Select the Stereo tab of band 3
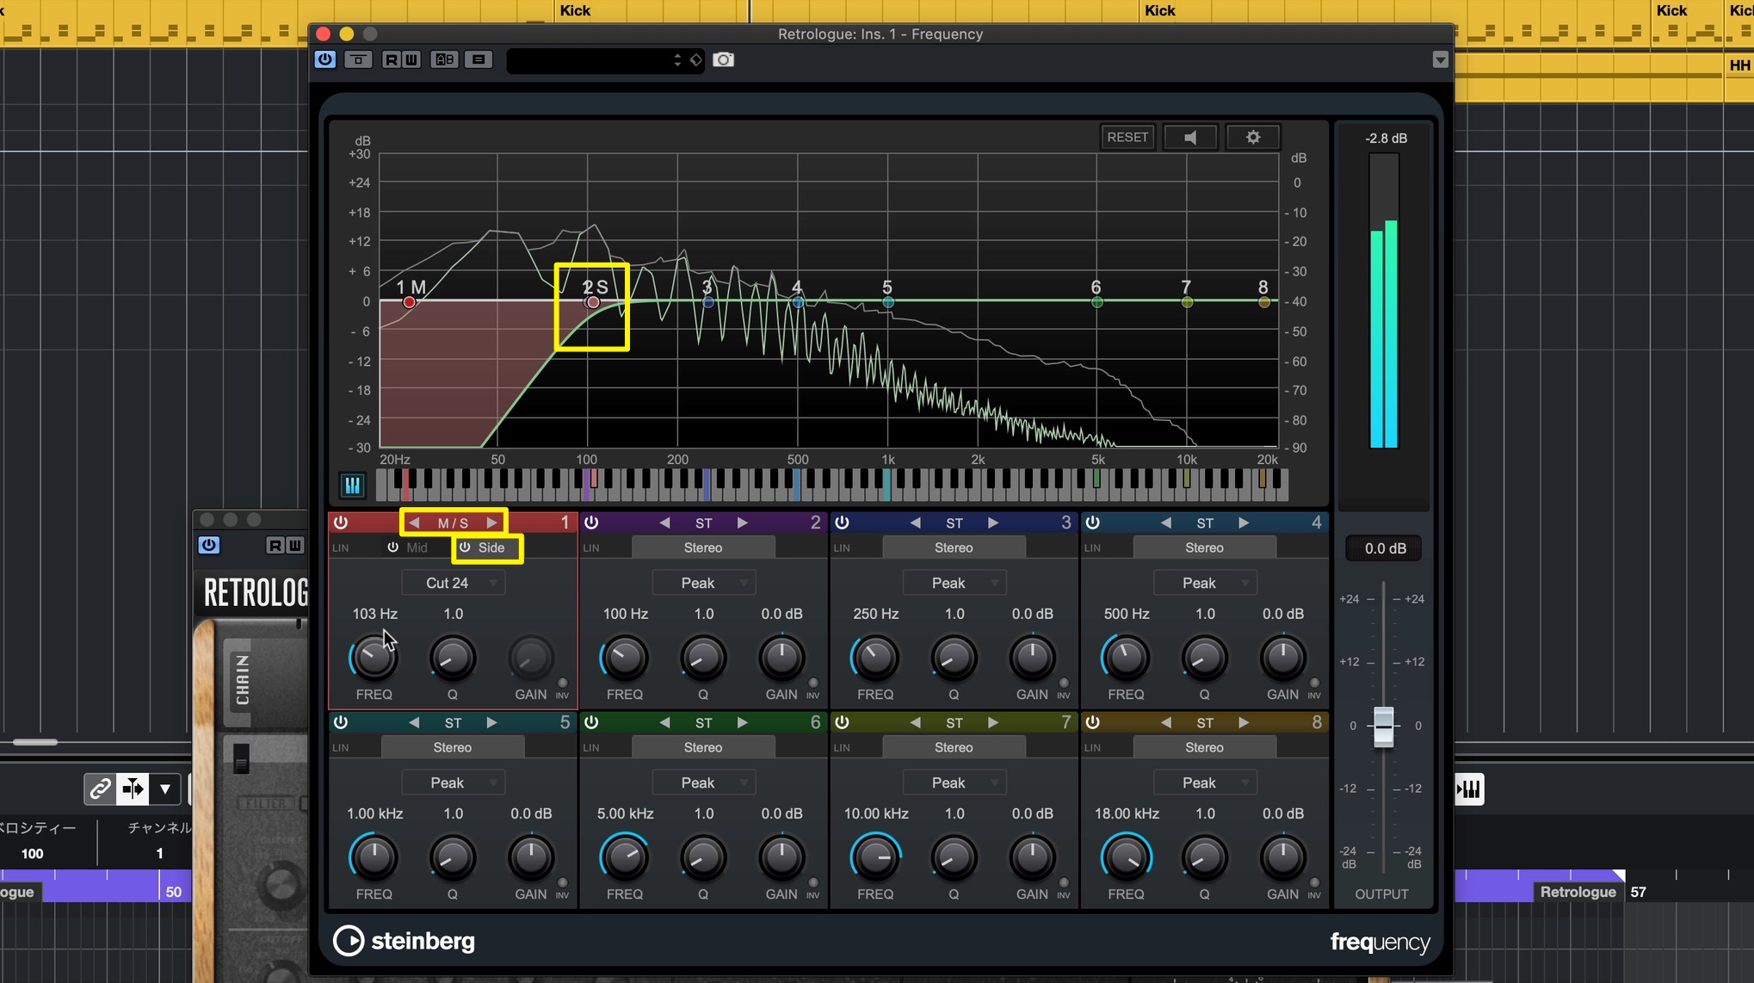The image size is (1754, 983). click(954, 547)
